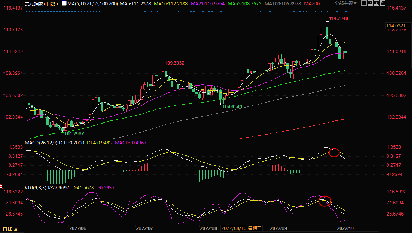Click the red circle marker on KDJ crossover

pyautogui.click(x=325, y=201)
